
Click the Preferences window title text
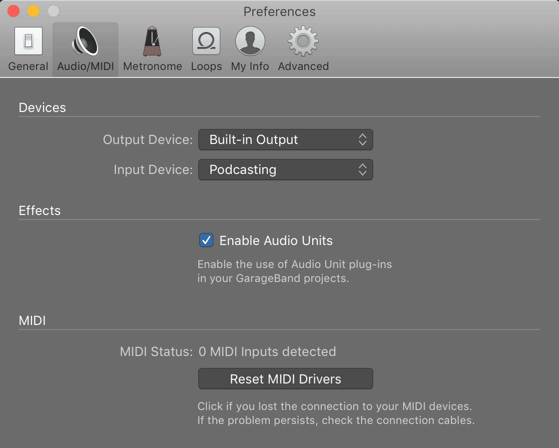coord(279,11)
